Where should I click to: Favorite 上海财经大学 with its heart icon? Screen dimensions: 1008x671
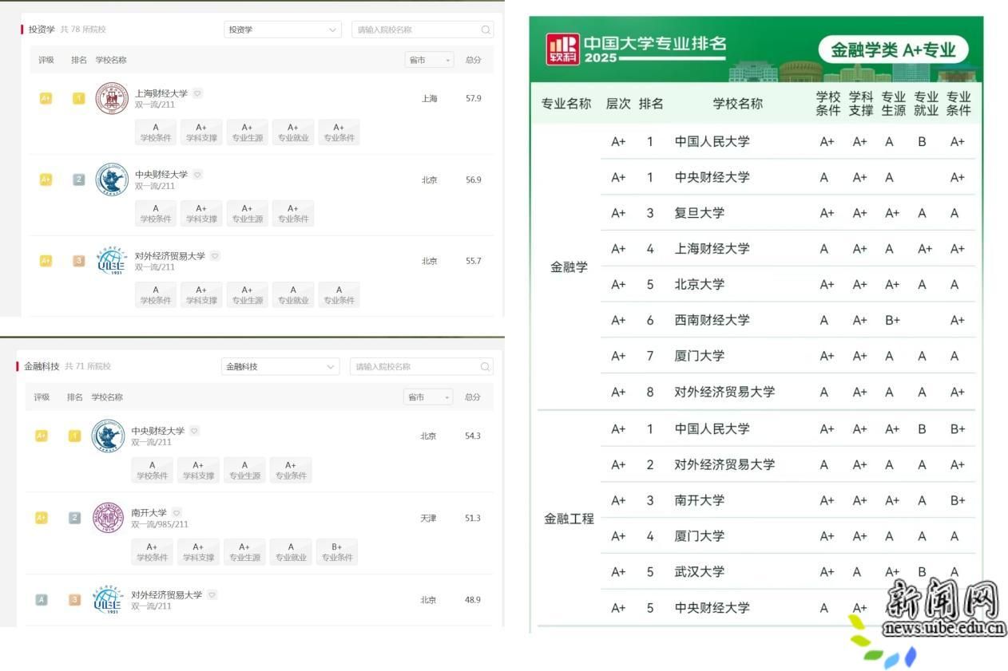197,93
